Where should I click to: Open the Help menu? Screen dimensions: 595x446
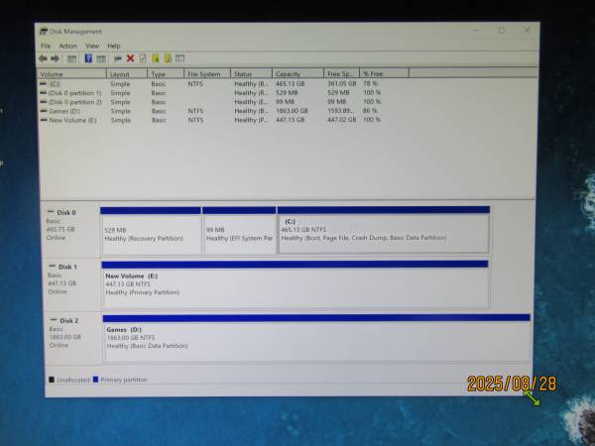point(114,46)
